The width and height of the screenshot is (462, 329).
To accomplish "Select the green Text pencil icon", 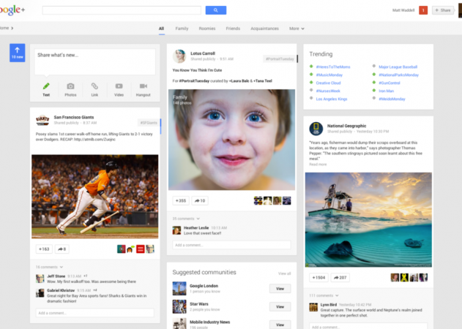I will (46, 88).
